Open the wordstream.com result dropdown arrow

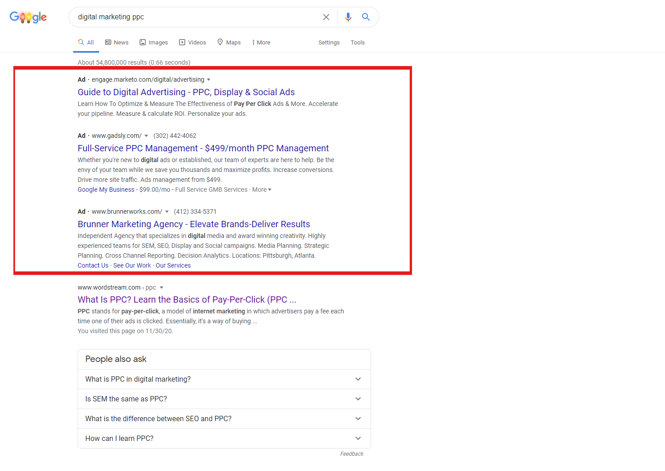162,288
